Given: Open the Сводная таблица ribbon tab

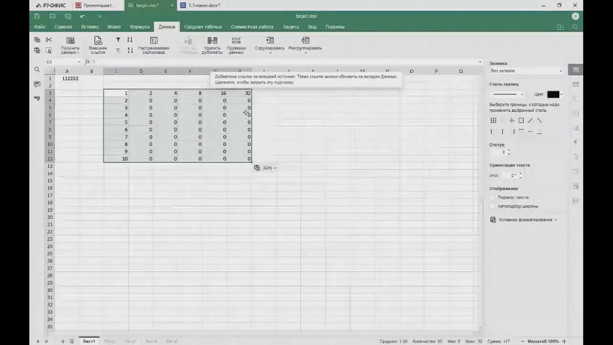Looking at the screenshot, I should (x=203, y=27).
